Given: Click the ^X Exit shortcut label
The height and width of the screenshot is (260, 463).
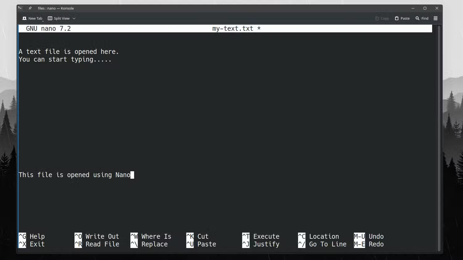Looking at the screenshot, I should [32, 244].
